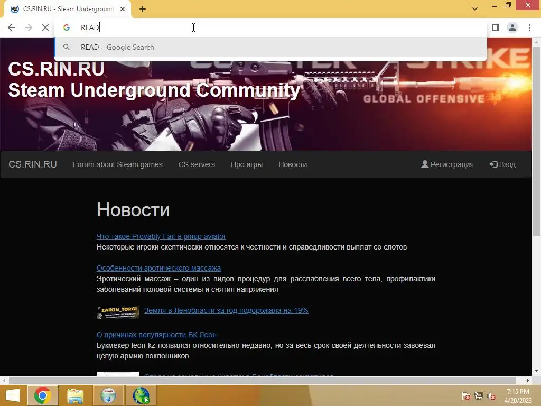
Task: Click the browser forward arrow
Action: pos(29,27)
